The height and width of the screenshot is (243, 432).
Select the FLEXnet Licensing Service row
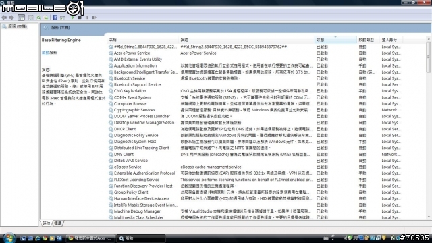point(255,180)
